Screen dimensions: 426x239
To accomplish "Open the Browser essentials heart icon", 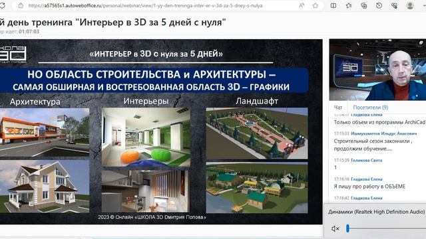I will (x=394, y=5).
